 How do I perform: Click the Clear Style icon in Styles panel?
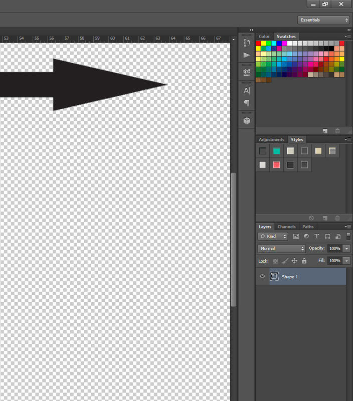tap(311, 218)
